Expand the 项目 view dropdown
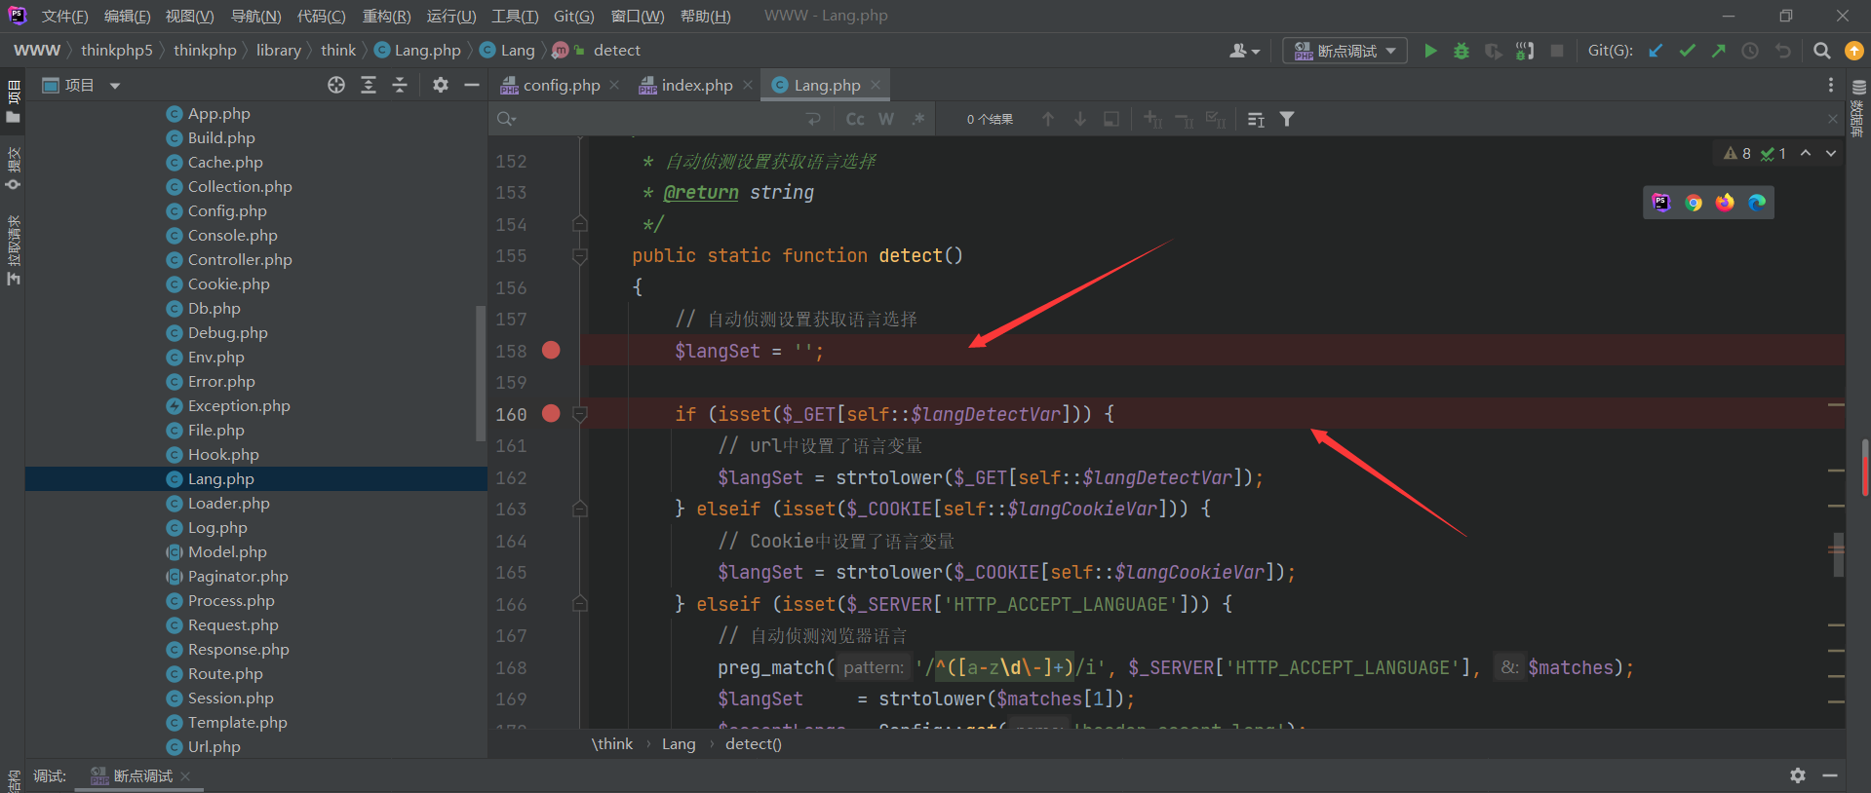Screen dimensions: 1871x793 coord(115,86)
